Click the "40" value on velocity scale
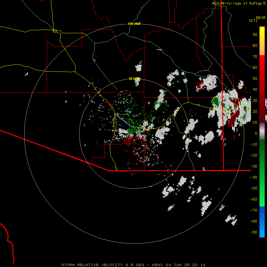 pos(255,89)
